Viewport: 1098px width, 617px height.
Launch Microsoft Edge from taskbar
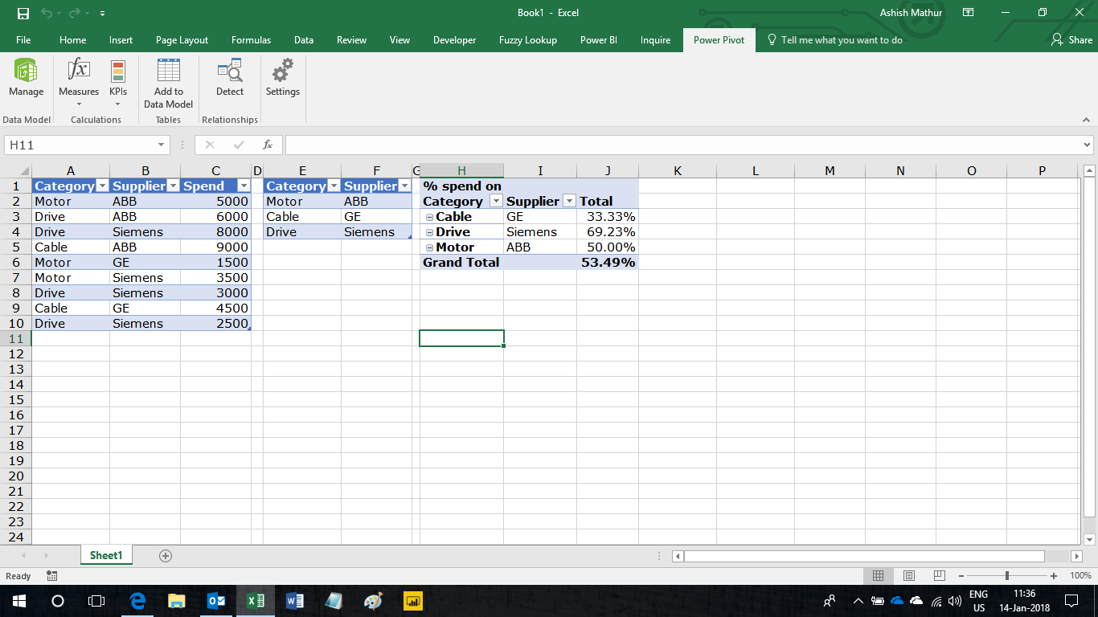click(137, 600)
